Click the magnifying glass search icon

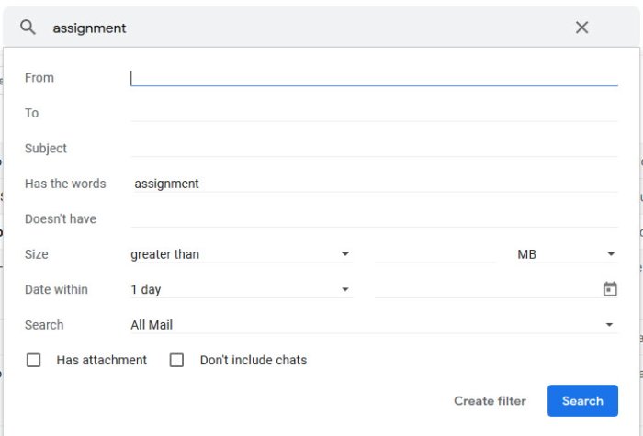click(x=28, y=28)
